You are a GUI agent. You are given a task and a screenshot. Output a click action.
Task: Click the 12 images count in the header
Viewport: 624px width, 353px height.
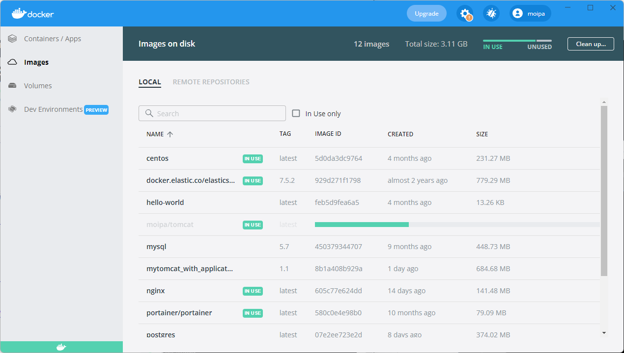click(371, 44)
